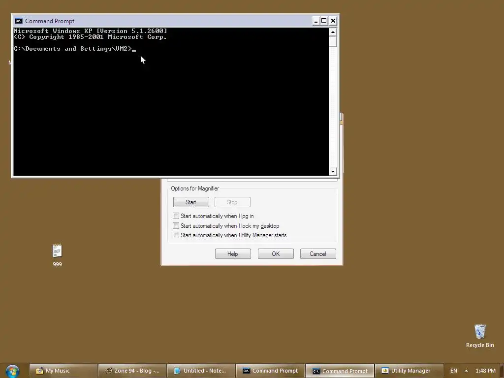The width and height of the screenshot is (504, 378).
Task: Click the EN language indicator
Action: pyautogui.click(x=453, y=371)
